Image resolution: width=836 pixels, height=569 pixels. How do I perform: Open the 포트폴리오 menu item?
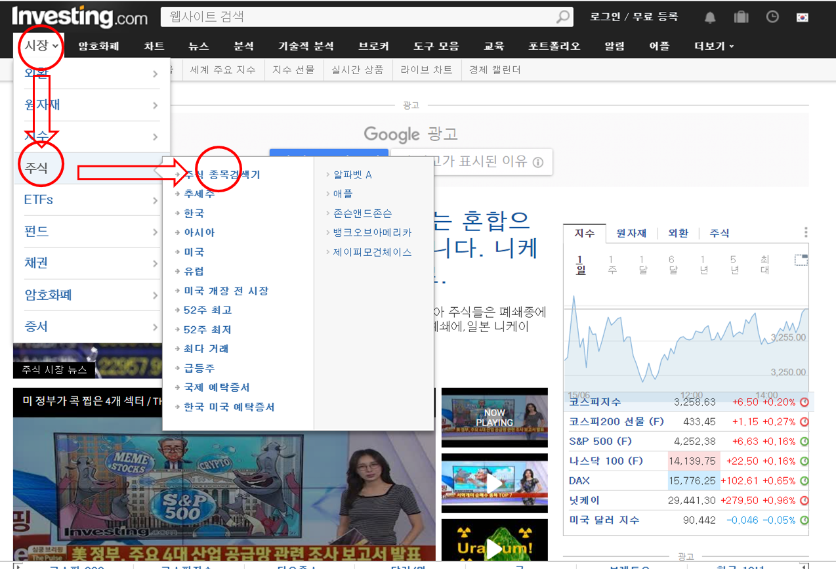554,46
